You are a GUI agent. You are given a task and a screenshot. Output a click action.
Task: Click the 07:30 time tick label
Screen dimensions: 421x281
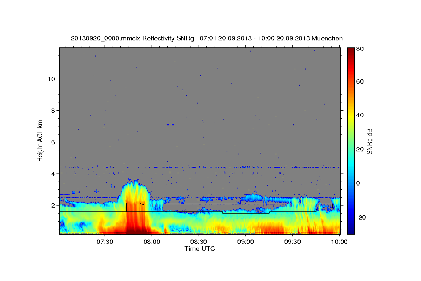coord(105,242)
